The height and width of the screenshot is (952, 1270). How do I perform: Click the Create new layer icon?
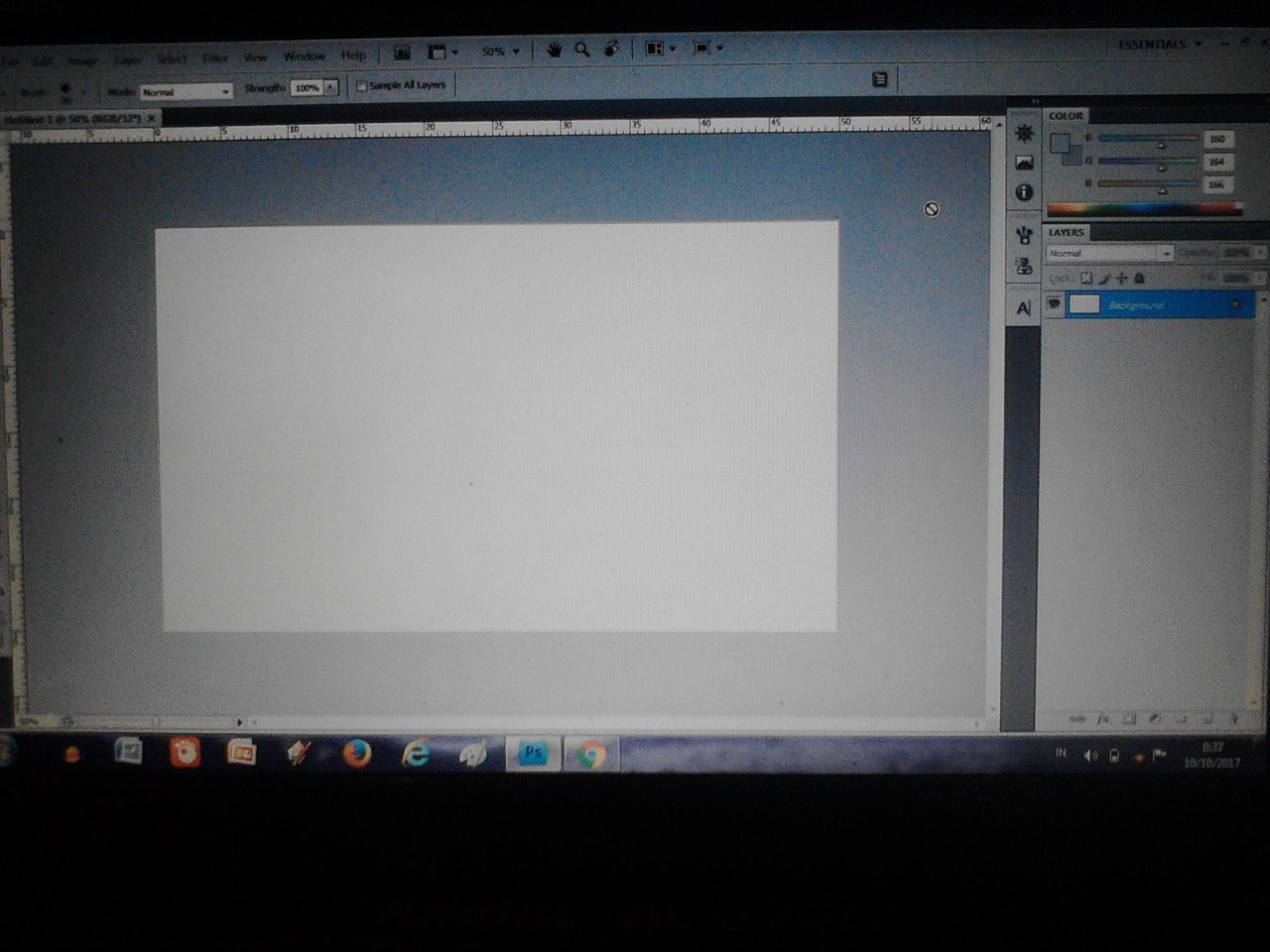(1207, 718)
